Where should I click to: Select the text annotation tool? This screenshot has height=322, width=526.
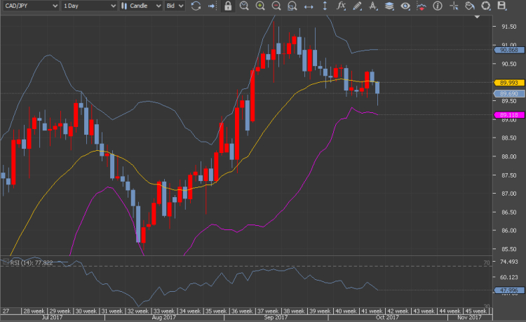[372, 6]
